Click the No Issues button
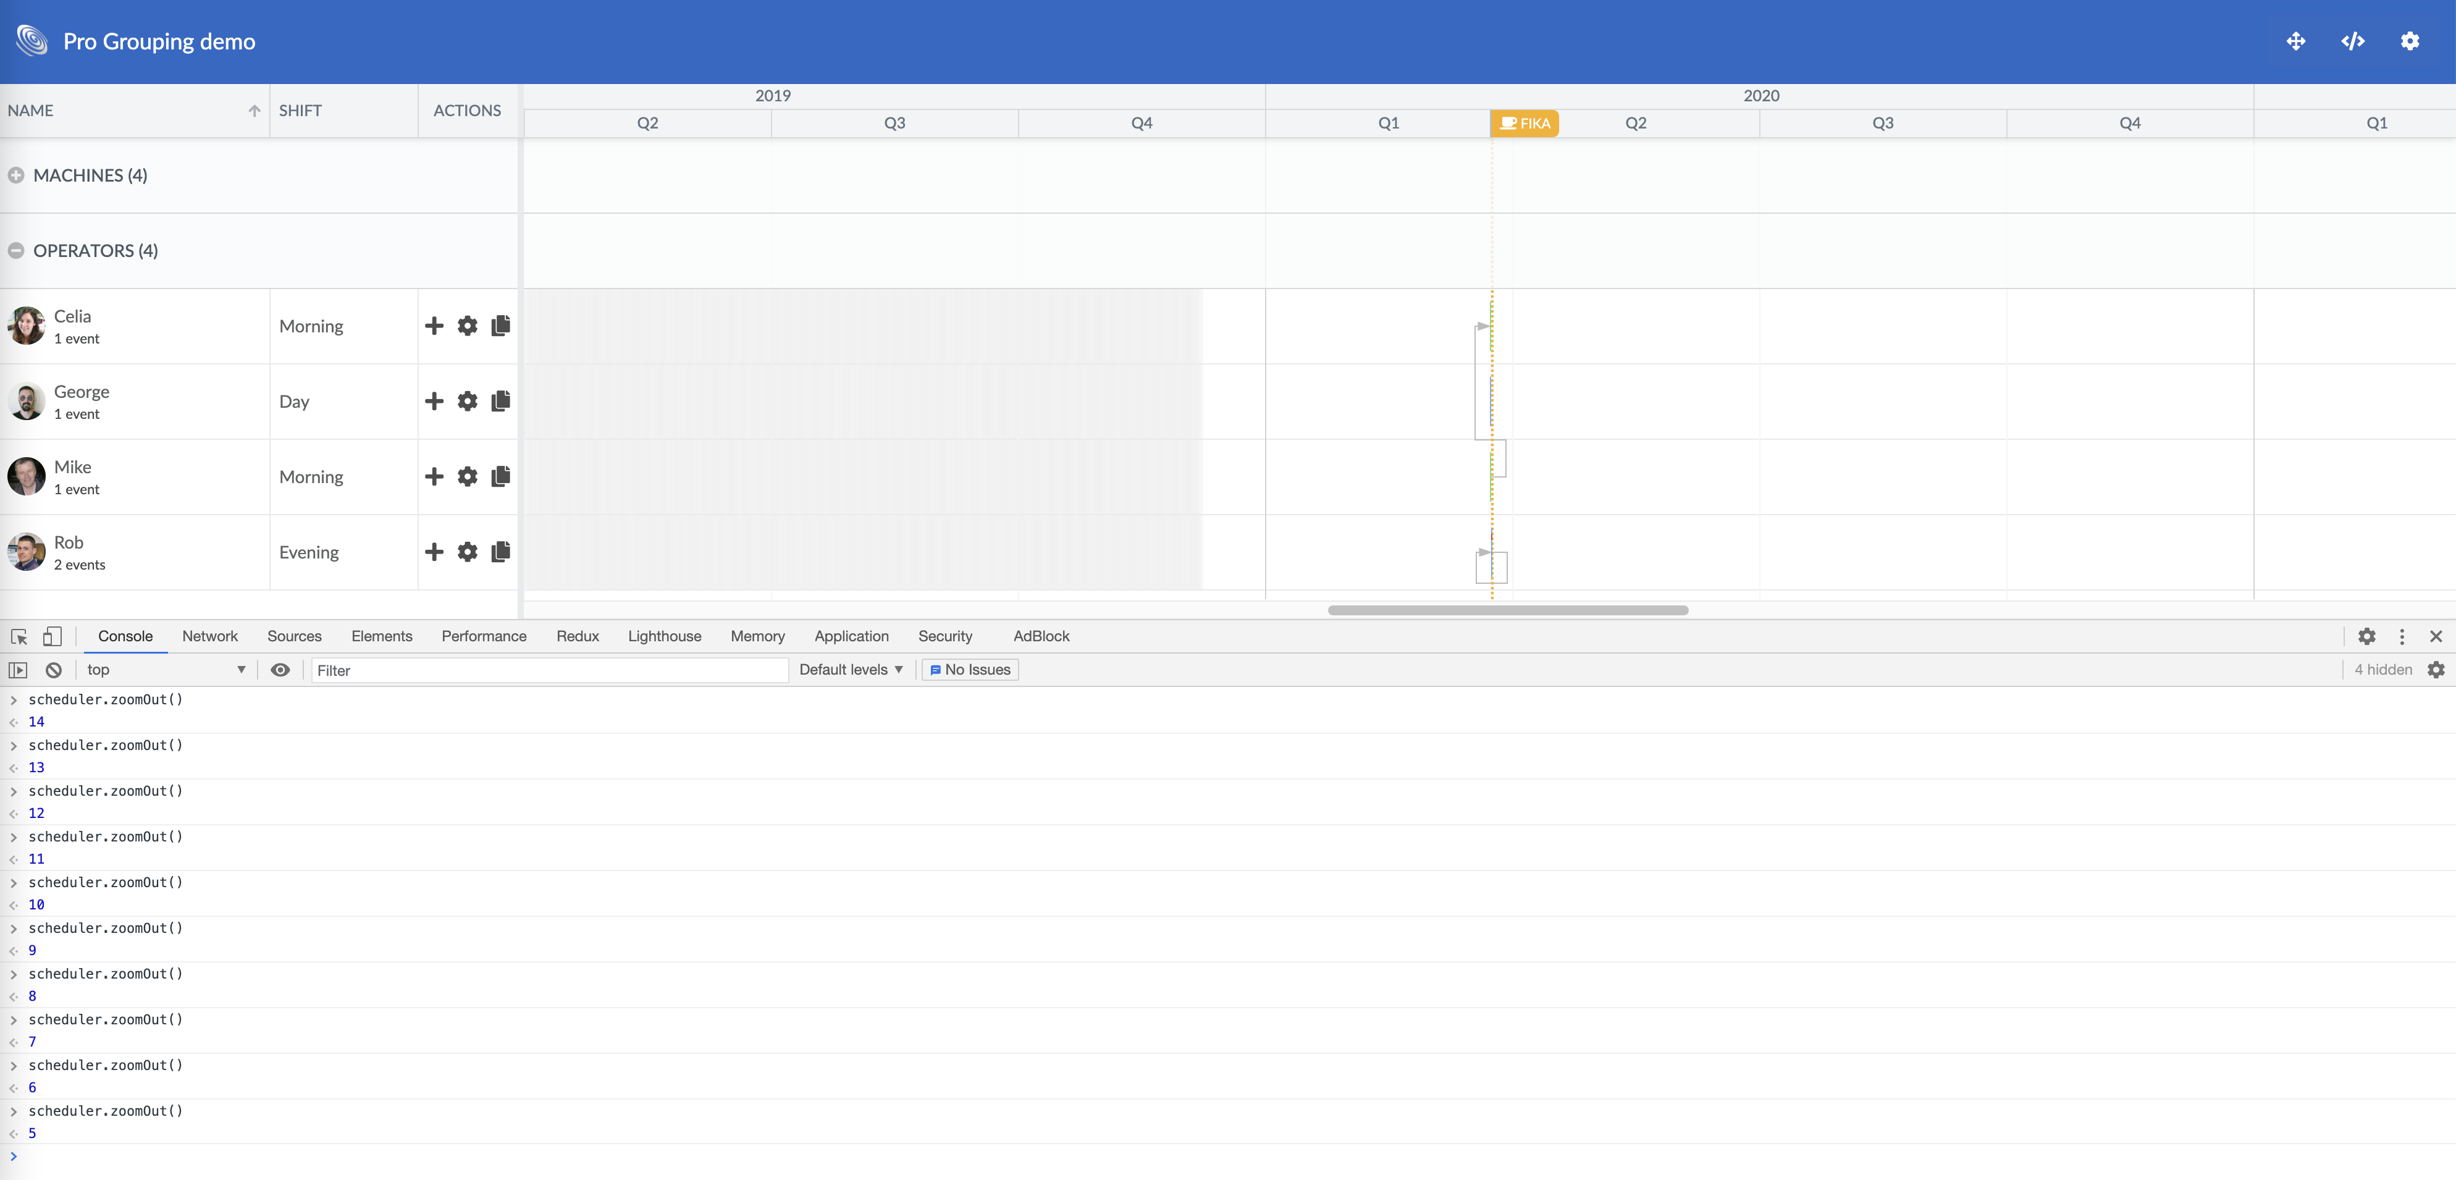 [970, 670]
